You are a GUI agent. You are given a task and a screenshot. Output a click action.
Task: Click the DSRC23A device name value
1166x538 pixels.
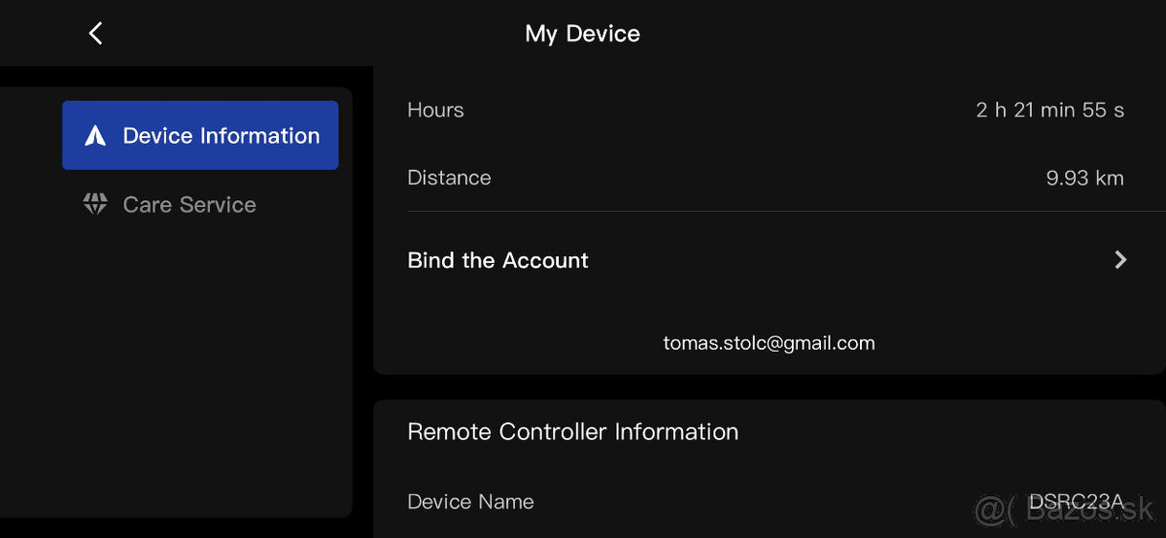(1076, 501)
